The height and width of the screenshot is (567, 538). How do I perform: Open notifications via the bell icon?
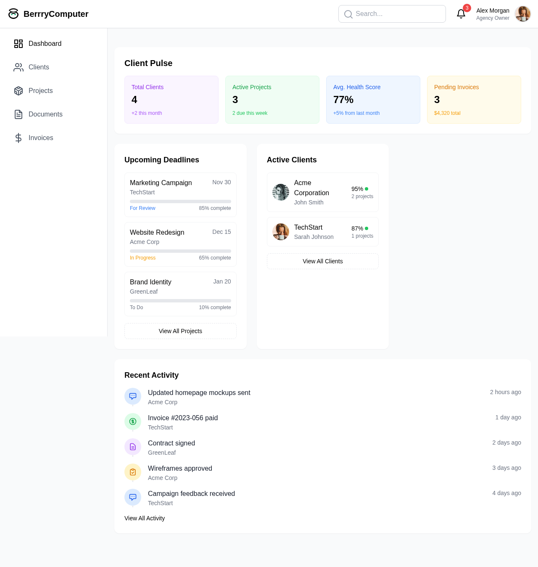pos(461,13)
